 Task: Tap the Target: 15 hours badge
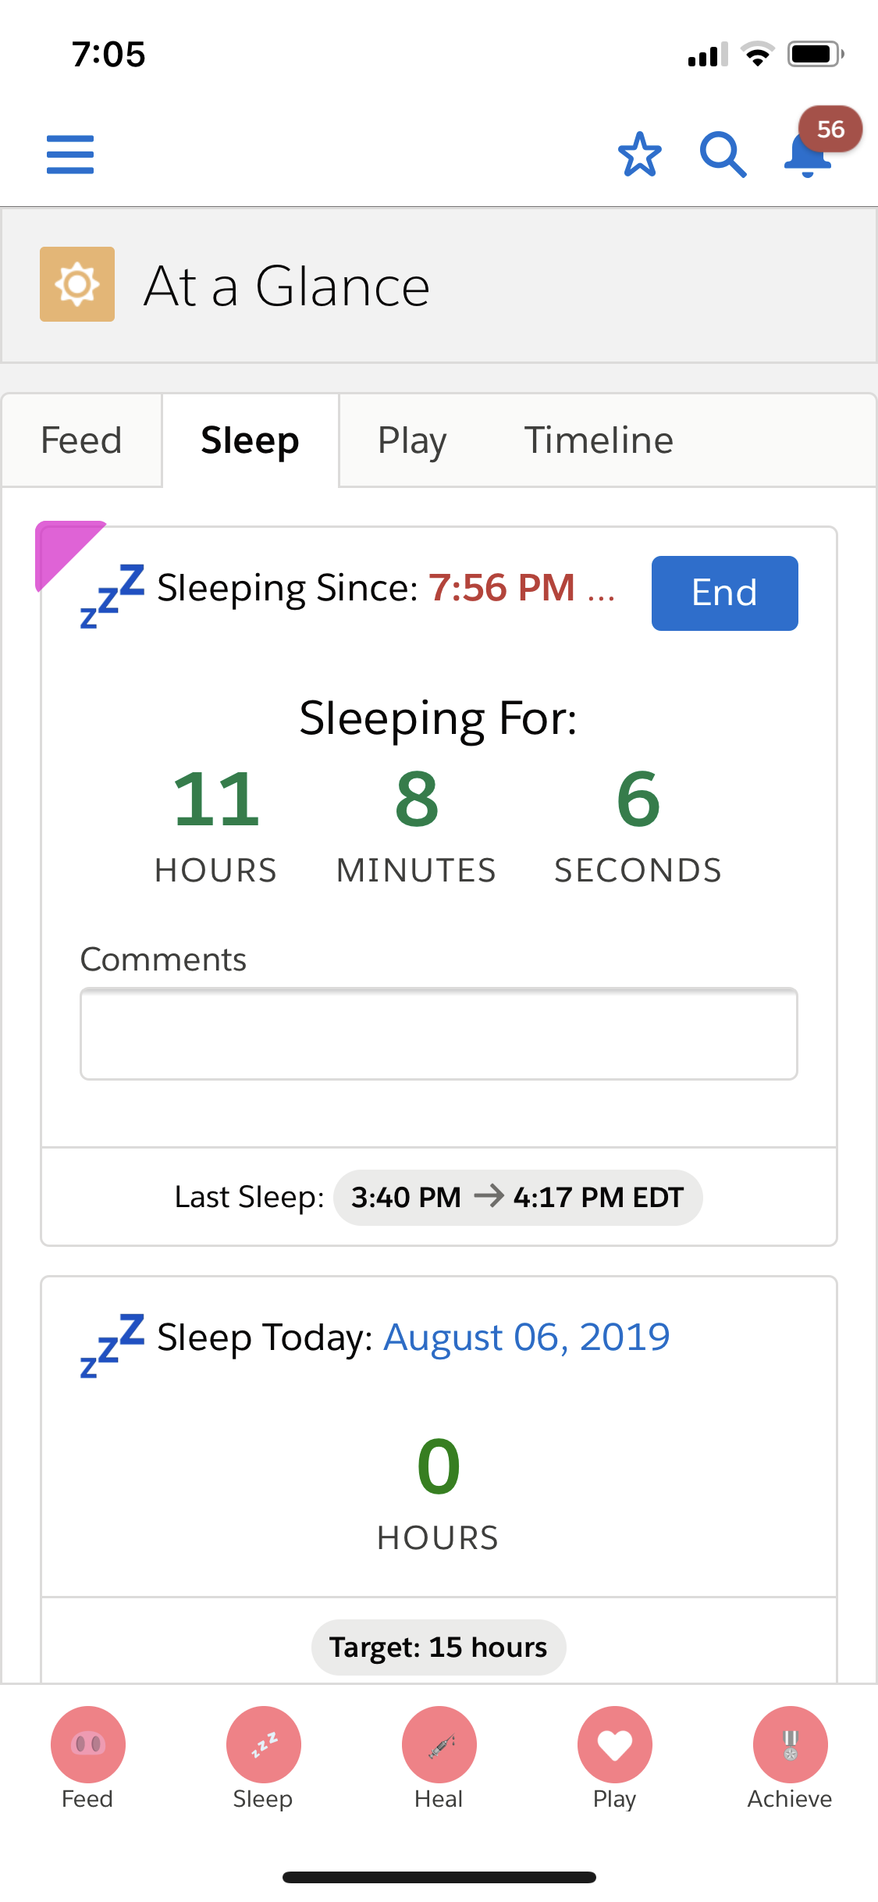click(x=439, y=1647)
